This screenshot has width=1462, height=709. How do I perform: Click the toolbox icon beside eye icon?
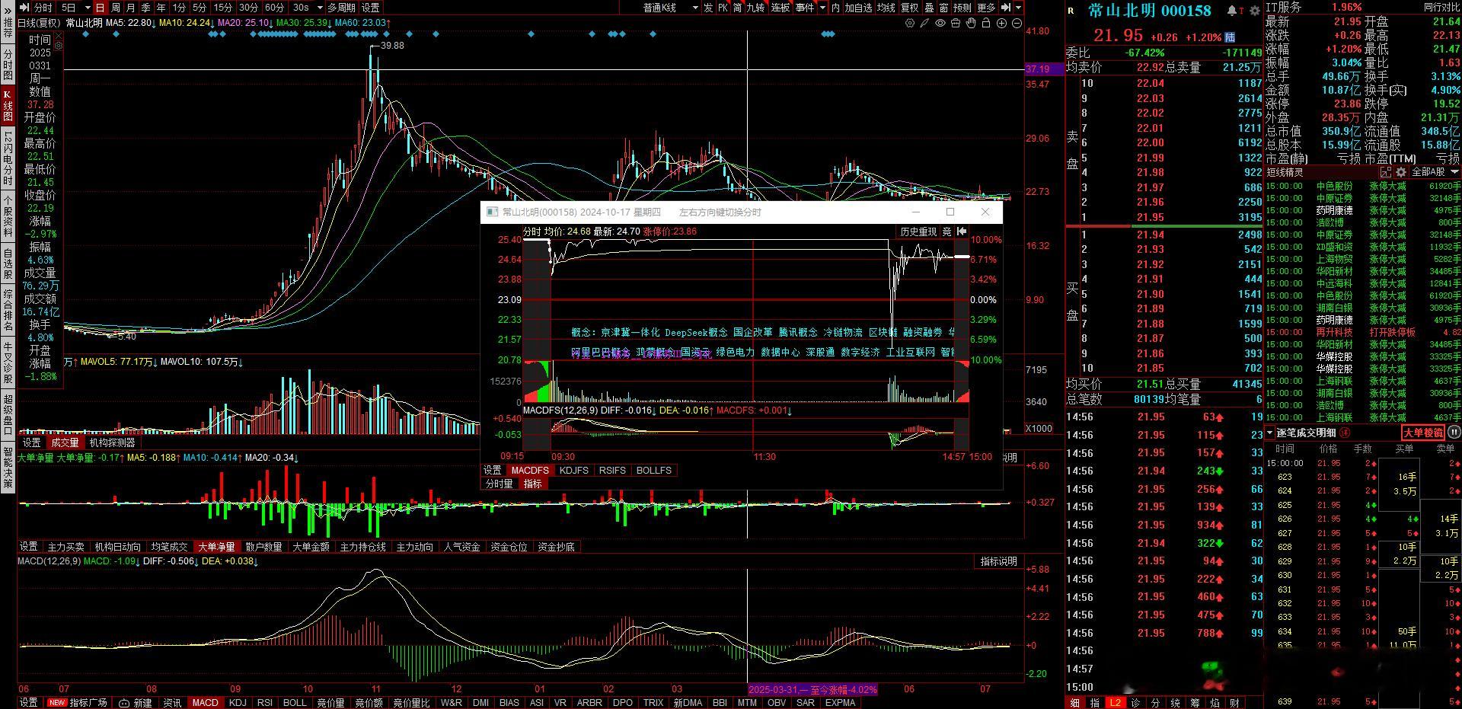[x=956, y=24]
